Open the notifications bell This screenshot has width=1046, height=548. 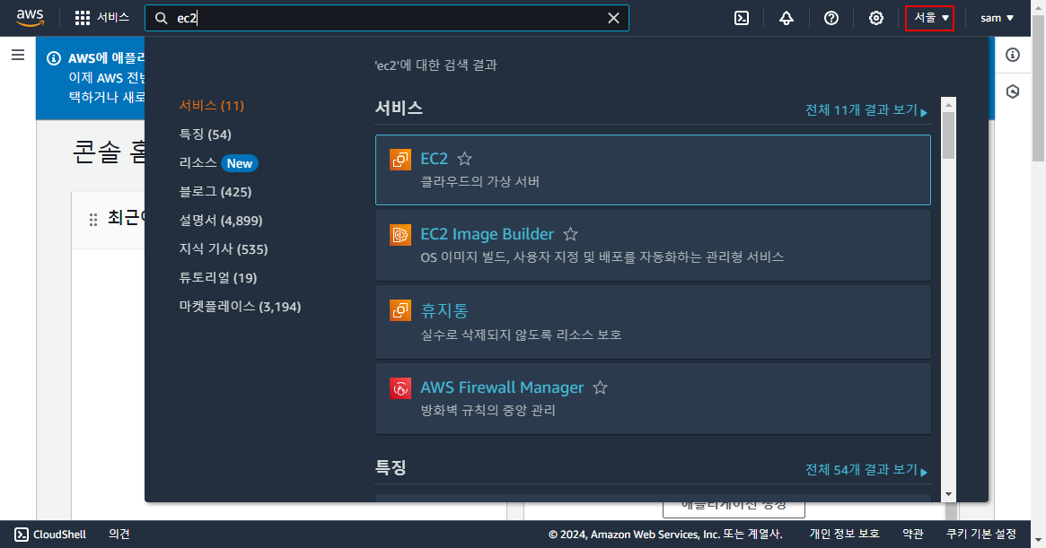787,18
